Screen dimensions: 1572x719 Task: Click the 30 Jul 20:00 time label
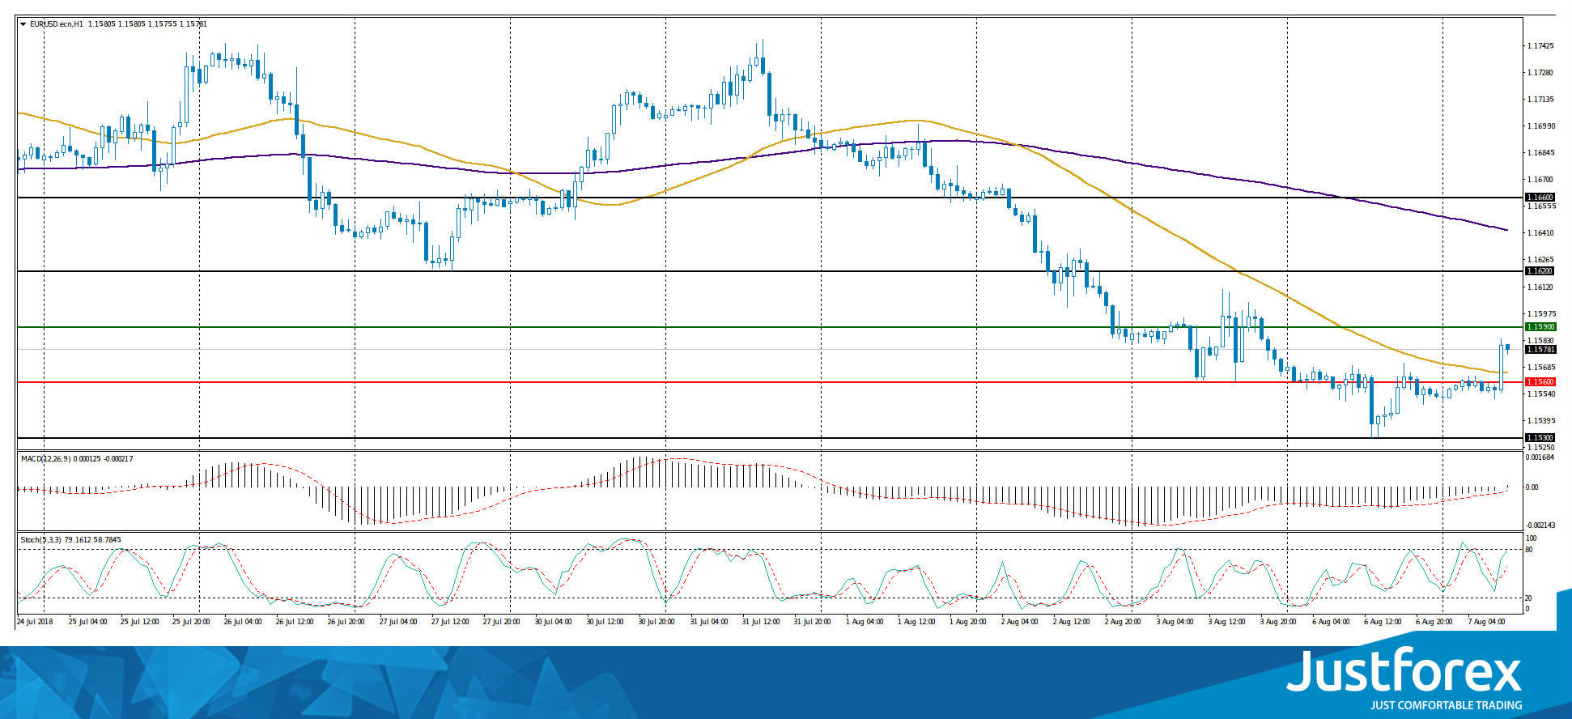coord(658,622)
